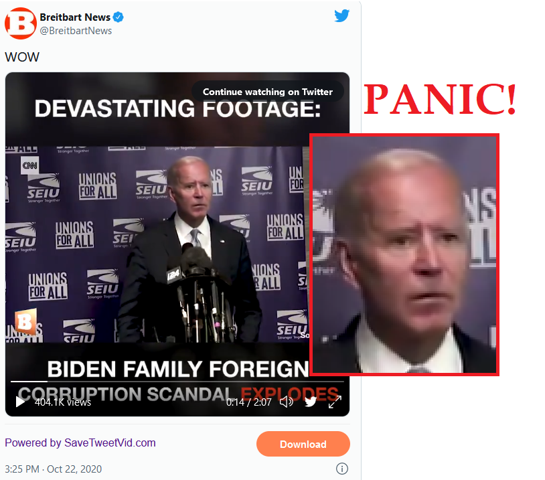This screenshot has height=480, width=545.
Task: Expand the video to fullscreen
Action: pyautogui.click(x=335, y=402)
